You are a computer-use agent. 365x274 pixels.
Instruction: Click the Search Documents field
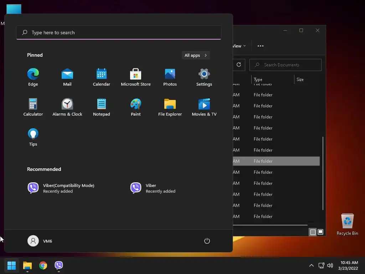(x=286, y=65)
